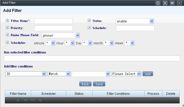Go to previous page in table pager

pos(26,100)
